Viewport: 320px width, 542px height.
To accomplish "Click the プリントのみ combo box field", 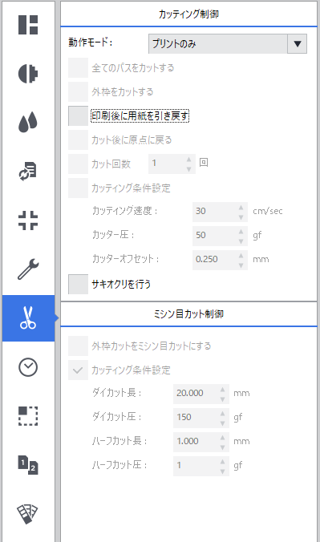I will click(x=218, y=44).
